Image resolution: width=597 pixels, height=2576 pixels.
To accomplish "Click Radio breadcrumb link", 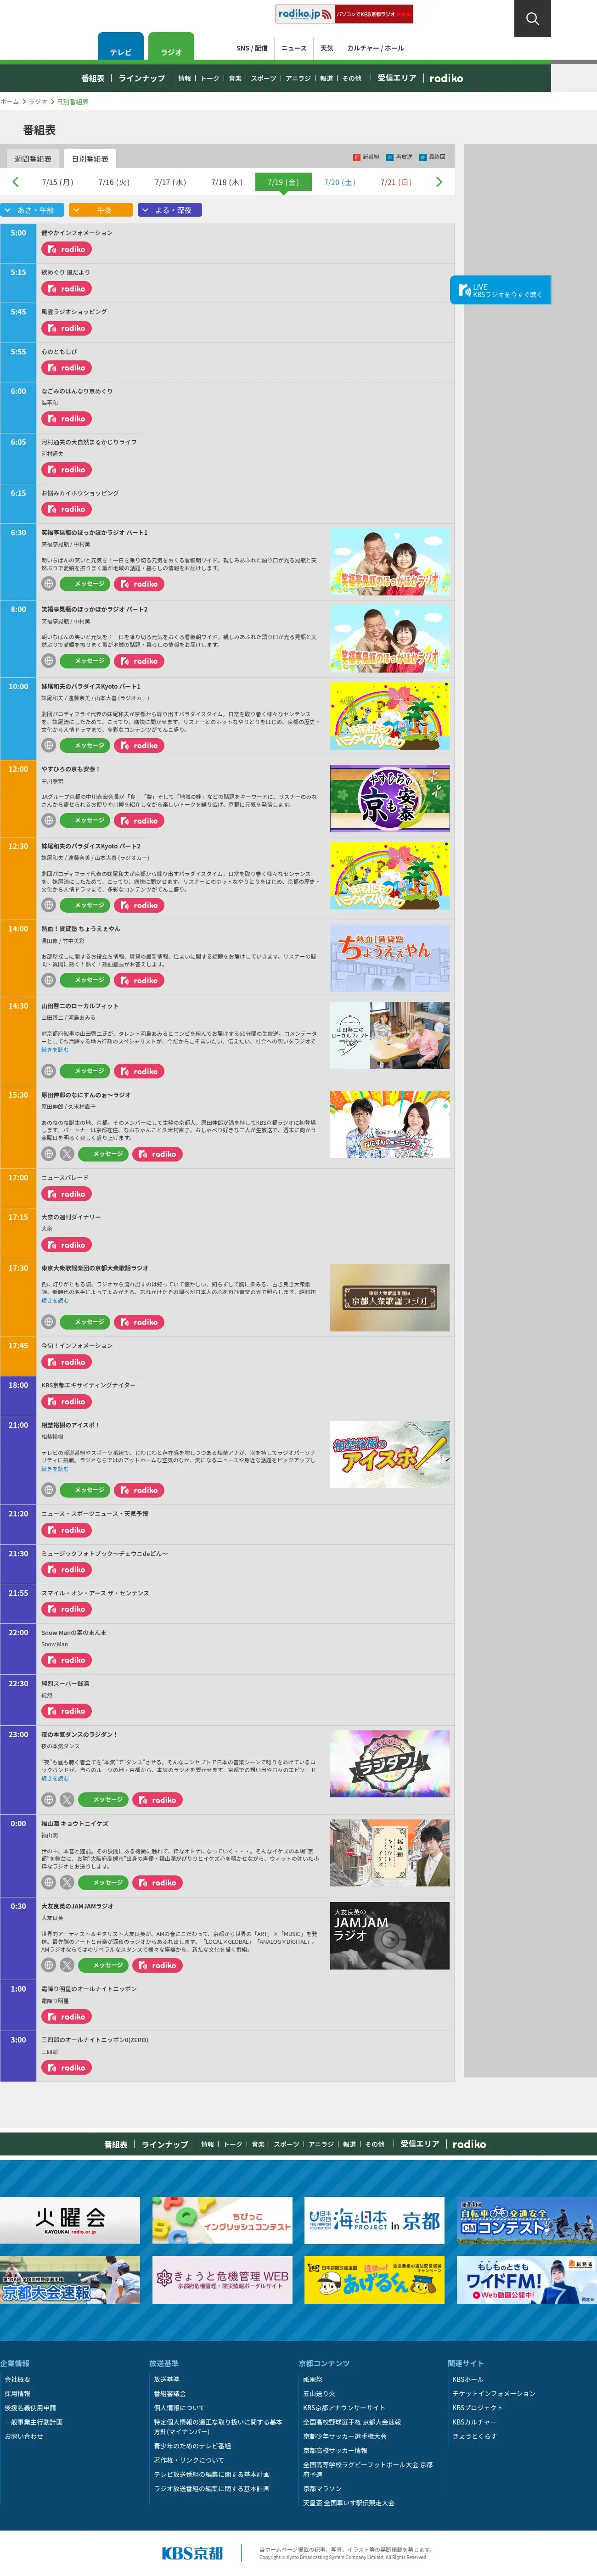I will [x=37, y=102].
